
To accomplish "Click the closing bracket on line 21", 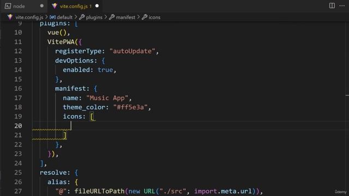I will point(65,136).
